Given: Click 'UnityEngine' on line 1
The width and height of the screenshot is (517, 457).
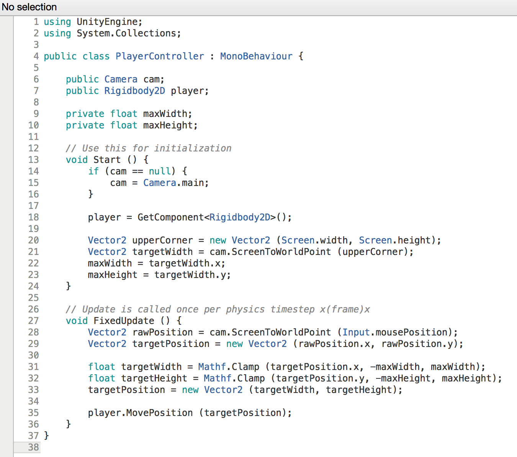Looking at the screenshot, I should click(107, 22).
